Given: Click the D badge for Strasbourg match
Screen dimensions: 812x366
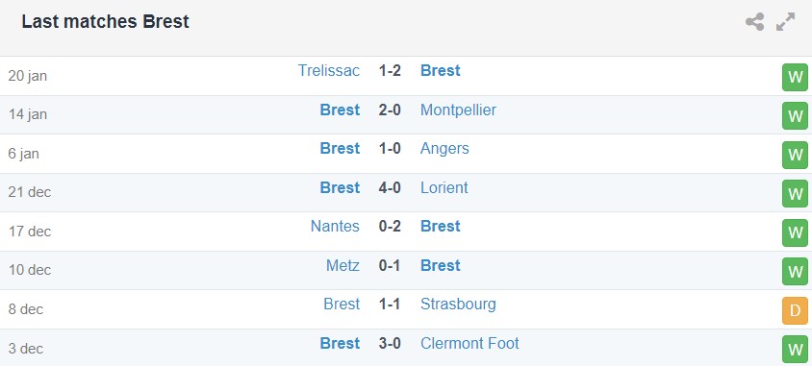Looking at the screenshot, I should tap(795, 310).
